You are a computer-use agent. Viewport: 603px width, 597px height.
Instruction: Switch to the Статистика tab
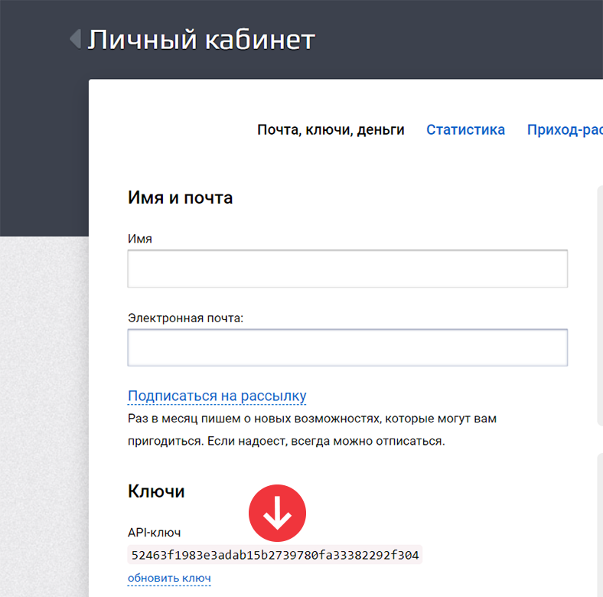[x=465, y=129]
